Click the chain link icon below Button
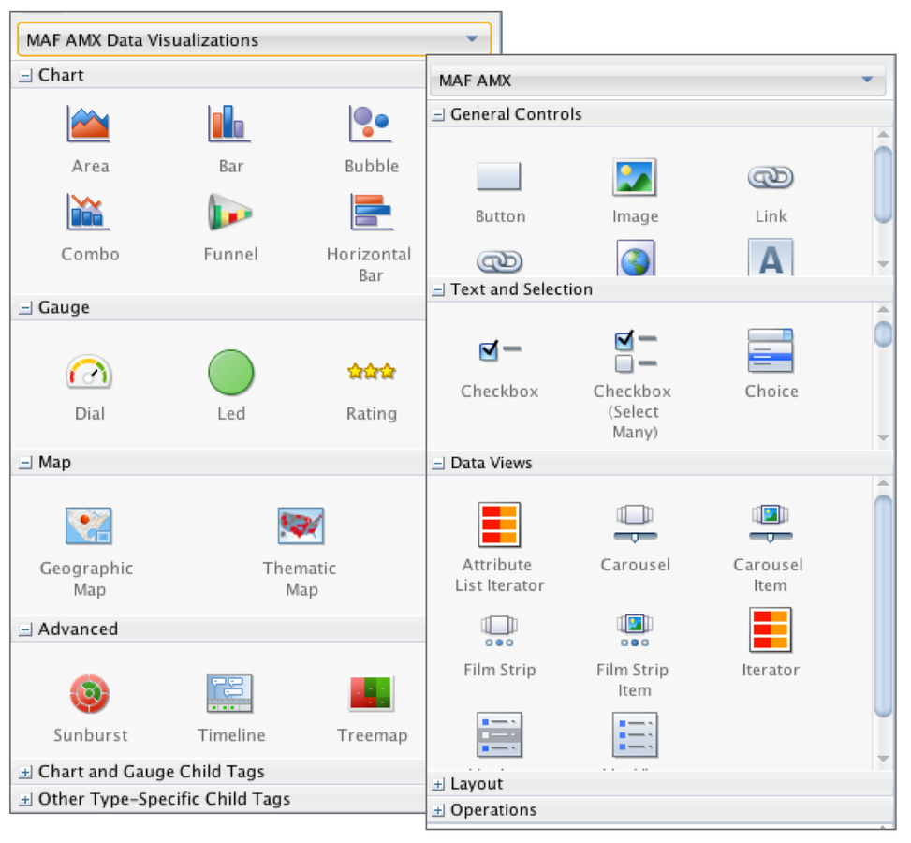The image size is (911, 843). point(499,261)
